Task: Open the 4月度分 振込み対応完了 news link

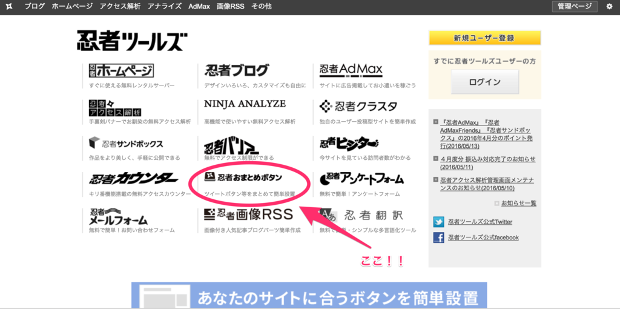Action: click(x=487, y=162)
